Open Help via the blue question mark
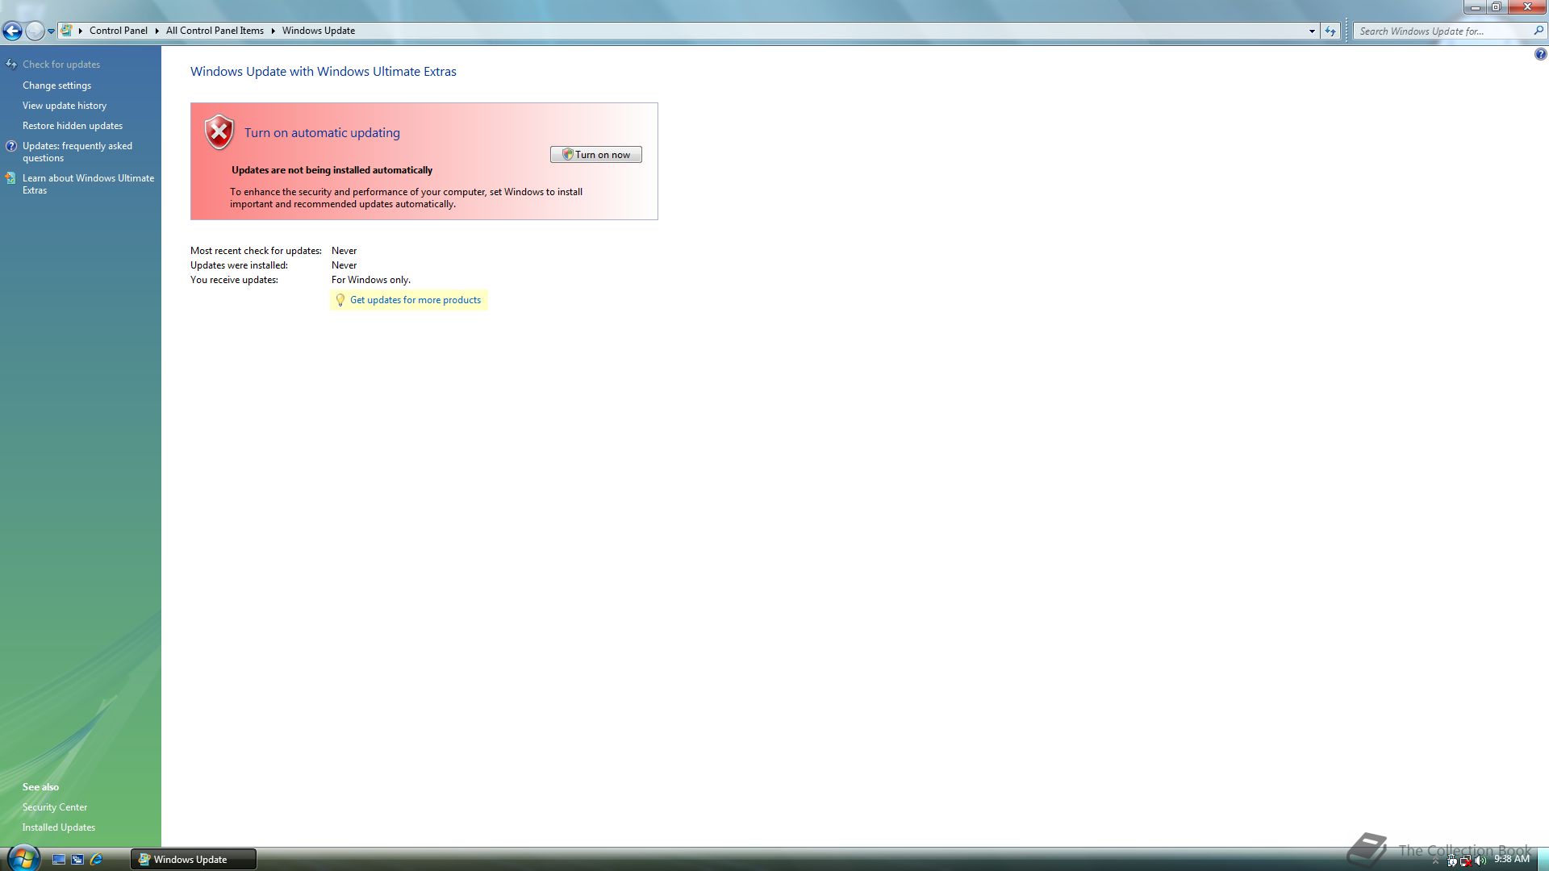Viewport: 1549px width, 871px height. click(x=1540, y=55)
